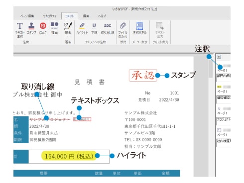The height and width of the screenshot is (183, 244).
Task: Click the 見積書 document title
Action: coord(90,82)
